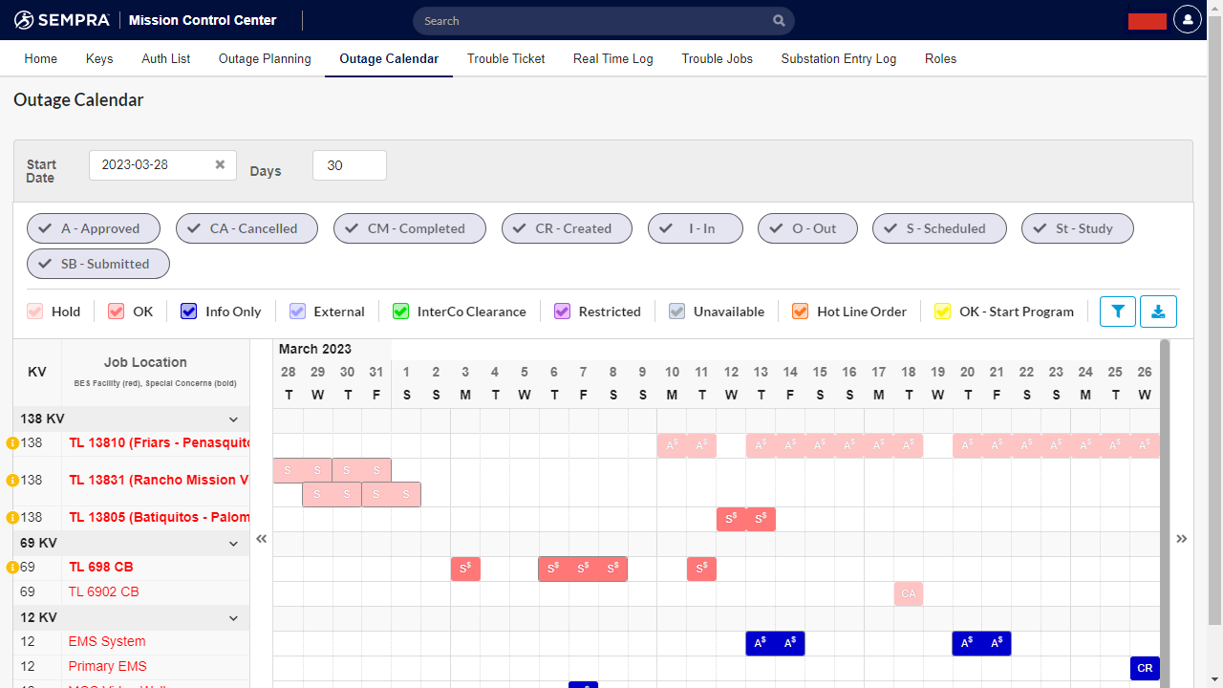The width and height of the screenshot is (1223, 688).
Task: Open the Real Time Log tab
Action: (612, 58)
